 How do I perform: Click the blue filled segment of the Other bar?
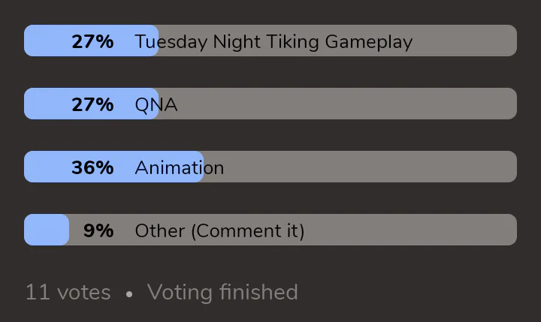tap(47, 230)
